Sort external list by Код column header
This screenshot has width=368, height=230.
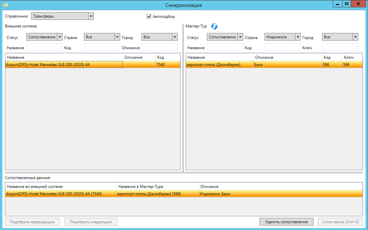click(x=167, y=57)
